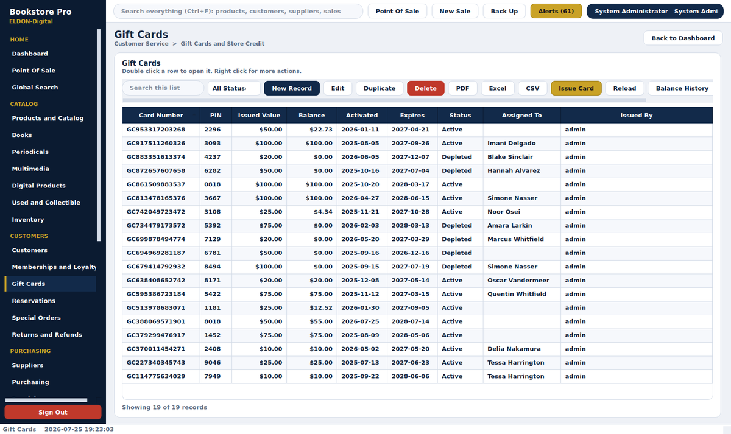
Task: Export list as CSV
Action: [x=532, y=88]
